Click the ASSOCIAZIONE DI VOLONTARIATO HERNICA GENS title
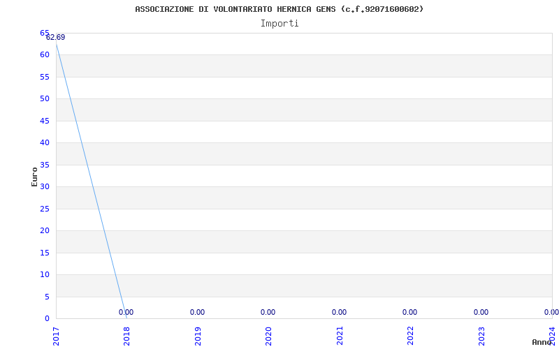 click(235, 9)
